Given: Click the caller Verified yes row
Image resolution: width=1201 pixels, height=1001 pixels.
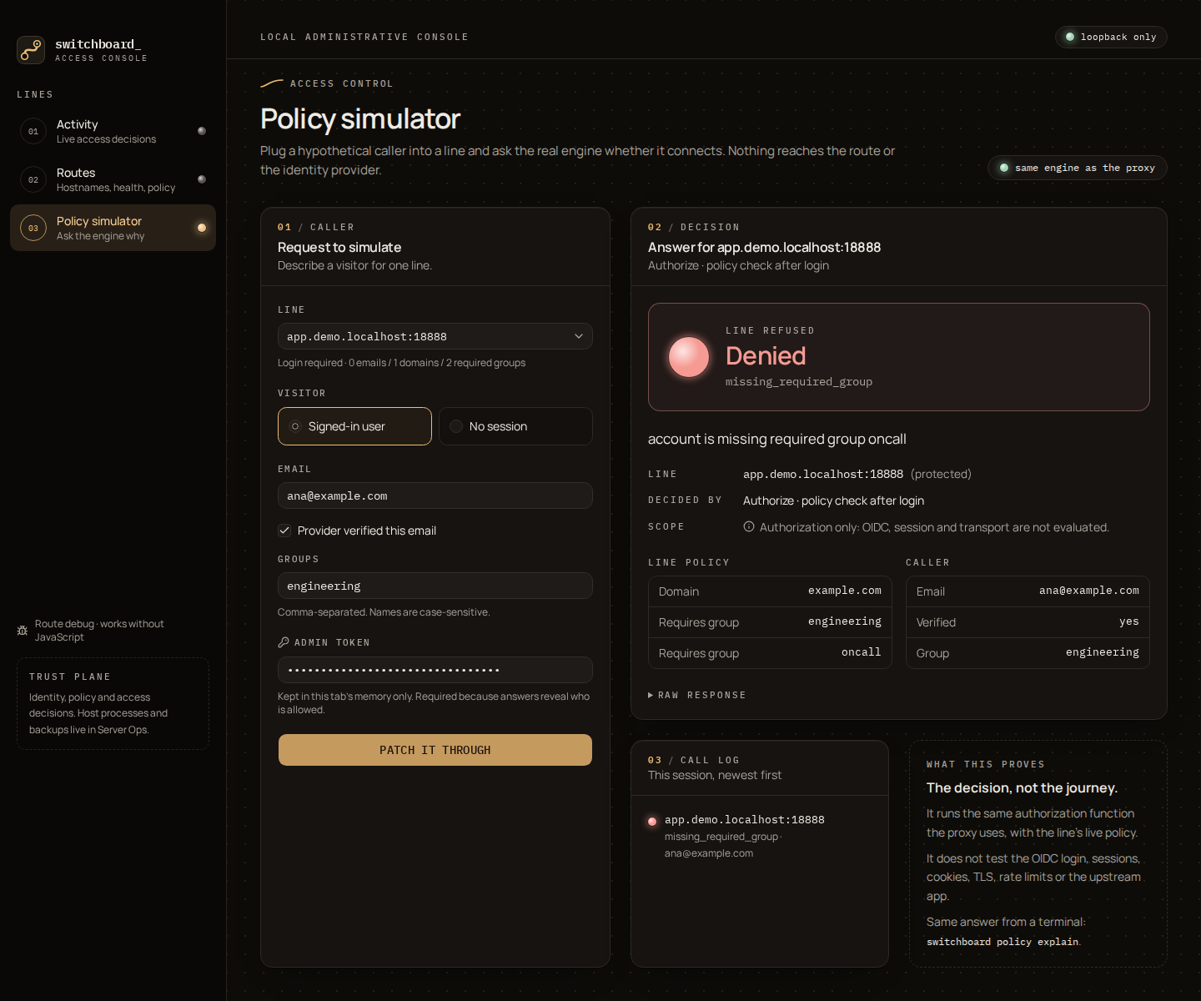Looking at the screenshot, I should [x=1028, y=622].
